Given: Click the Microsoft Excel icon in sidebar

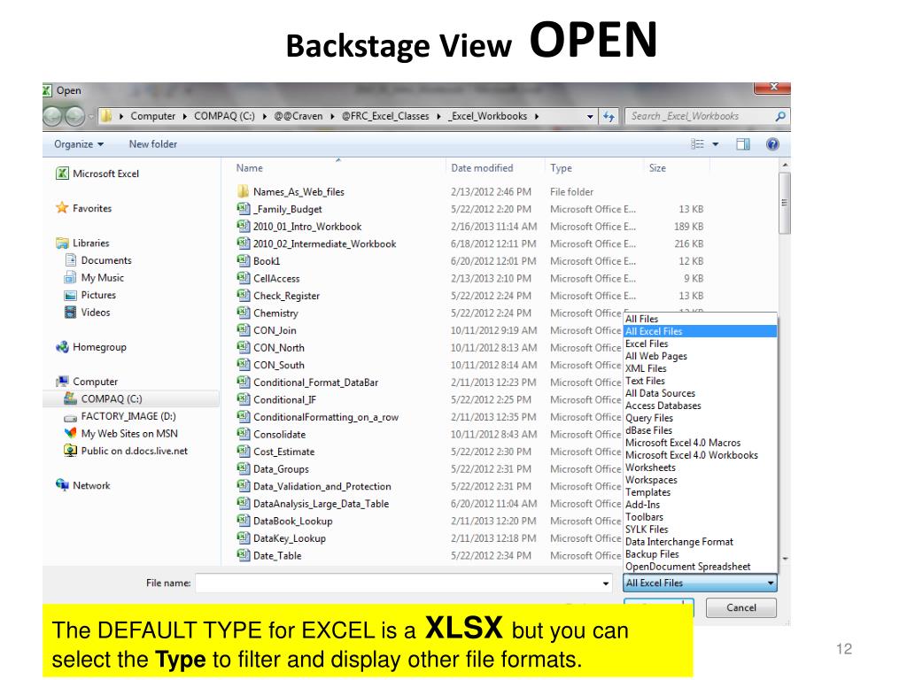Looking at the screenshot, I should (62, 174).
